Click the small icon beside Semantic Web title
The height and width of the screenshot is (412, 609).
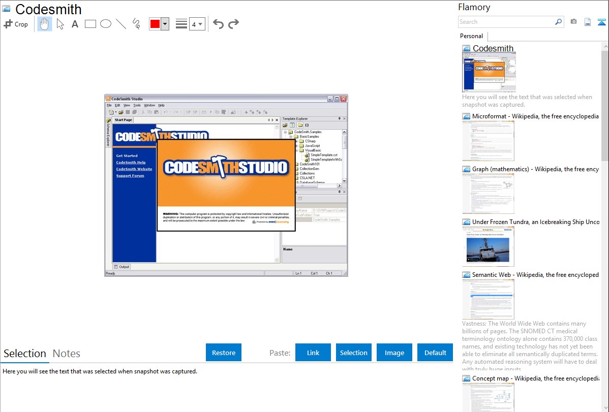click(466, 275)
